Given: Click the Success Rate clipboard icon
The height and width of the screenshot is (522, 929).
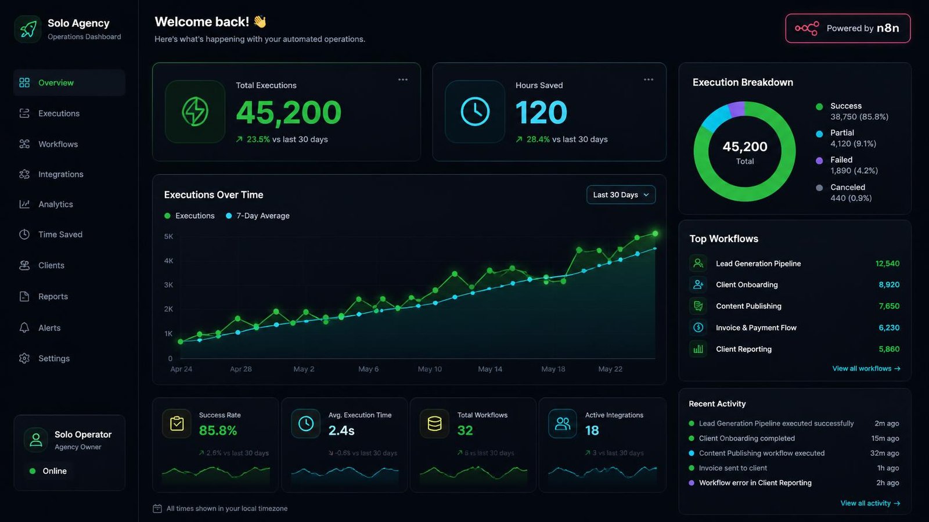Looking at the screenshot, I should pyautogui.click(x=177, y=424).
